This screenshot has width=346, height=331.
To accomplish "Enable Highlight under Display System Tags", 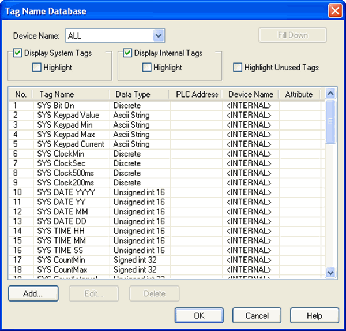I will coord(37,67).
